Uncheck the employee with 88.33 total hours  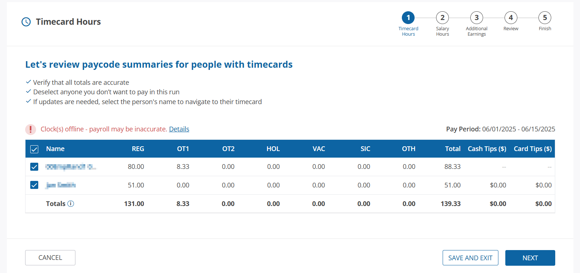click(34, 167)
